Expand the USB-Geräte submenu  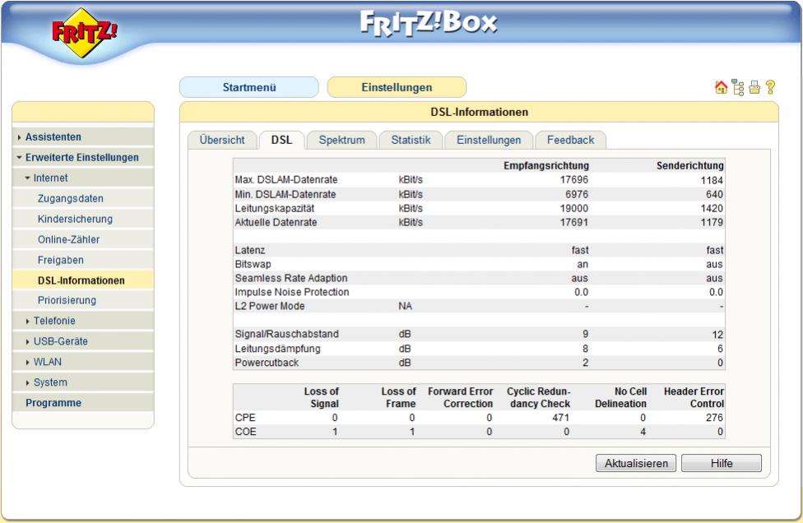click(x=83, y=341)
